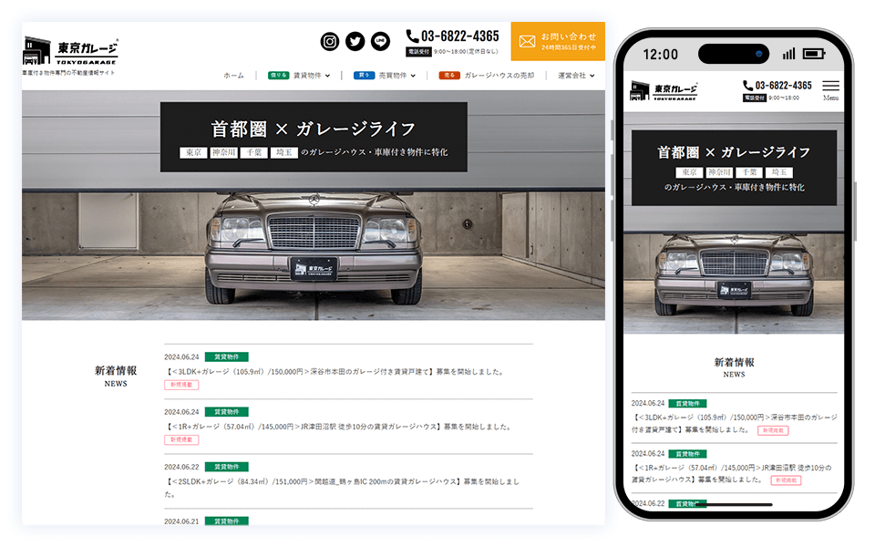Click the phone receiver icon beside 03-6822-4365
The height and width of the screenshot is (547, 875).
click(x=410, y=36)
